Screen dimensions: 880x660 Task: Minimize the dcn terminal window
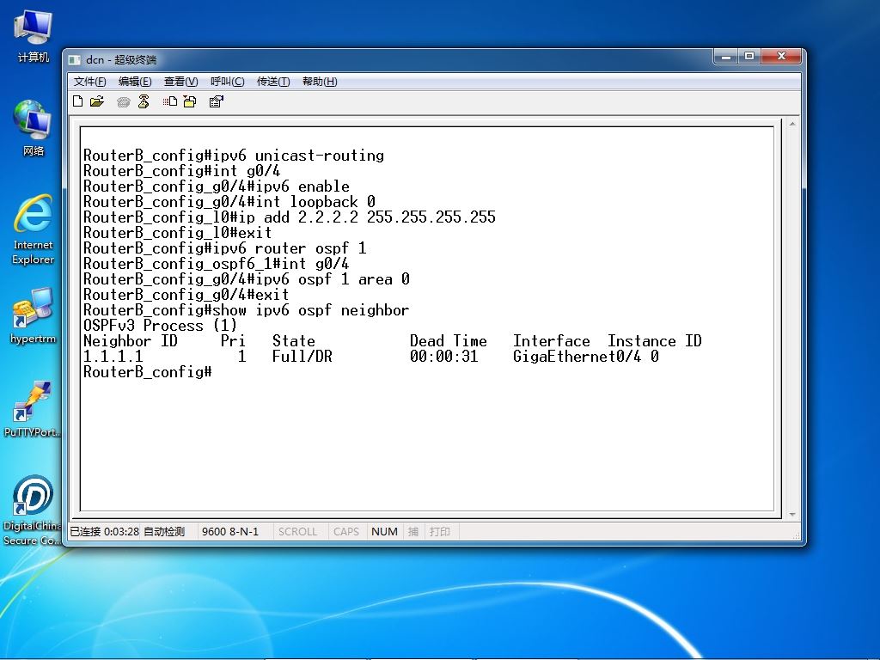tap(726, 56)
